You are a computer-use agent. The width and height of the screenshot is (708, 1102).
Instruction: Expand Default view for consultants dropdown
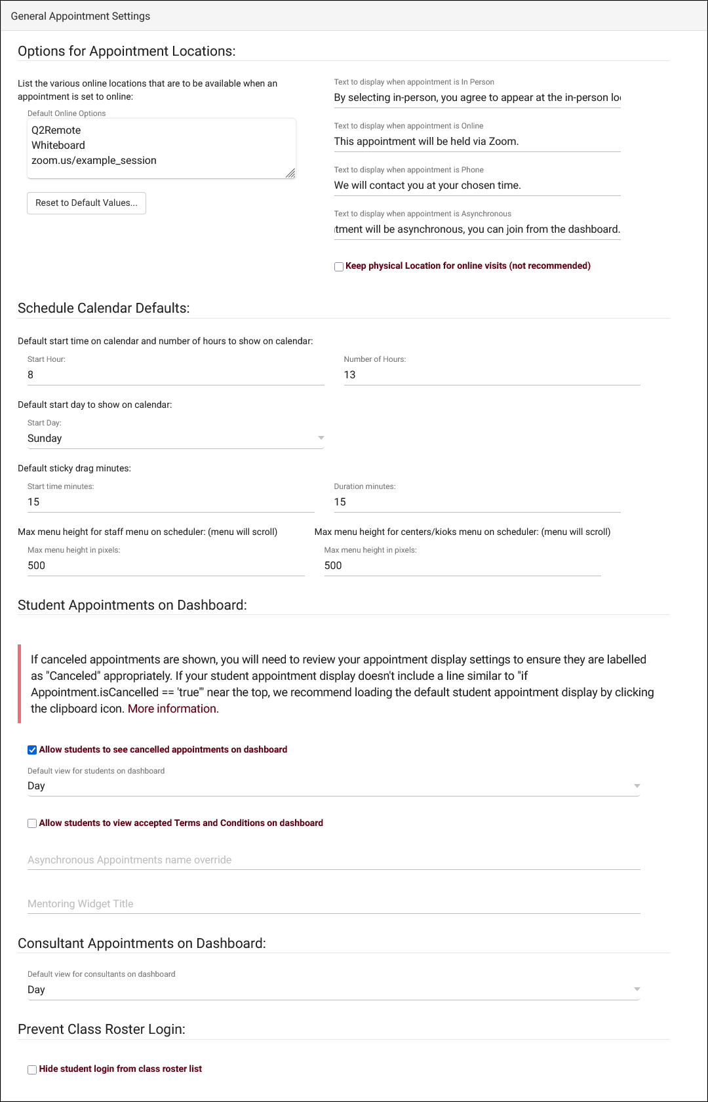(333, 990)
